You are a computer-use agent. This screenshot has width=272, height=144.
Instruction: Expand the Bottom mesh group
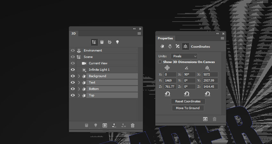pyautogui.click(x=79, y=89)
